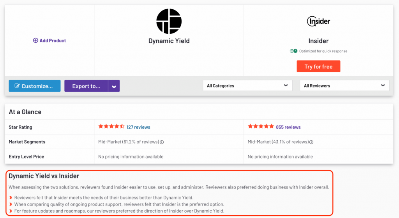
Task: Click the pencil icon on the Customize button
Action: (17, 86)
